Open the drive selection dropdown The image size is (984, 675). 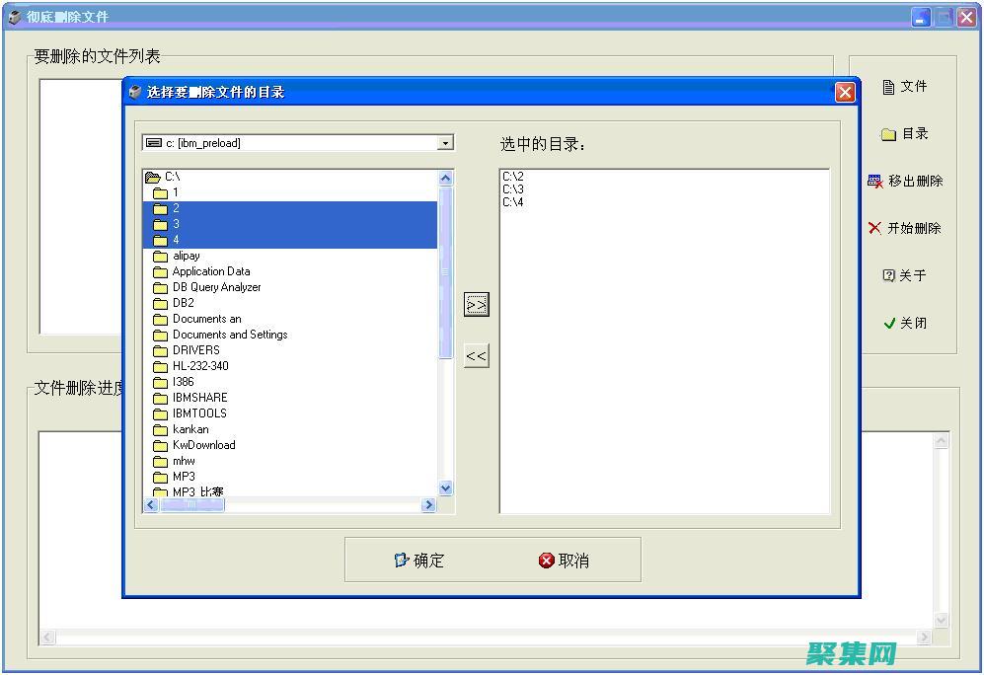click(444, 142)
